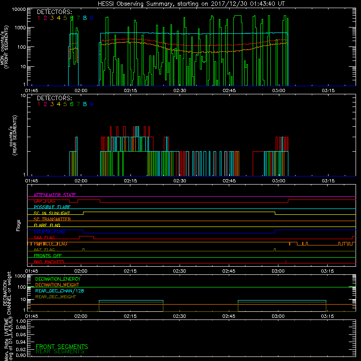Select detector 9 in the front segments legend
The width and height of the screenshot is (361, 361).
pyautogui.click(x=92, y=18)
